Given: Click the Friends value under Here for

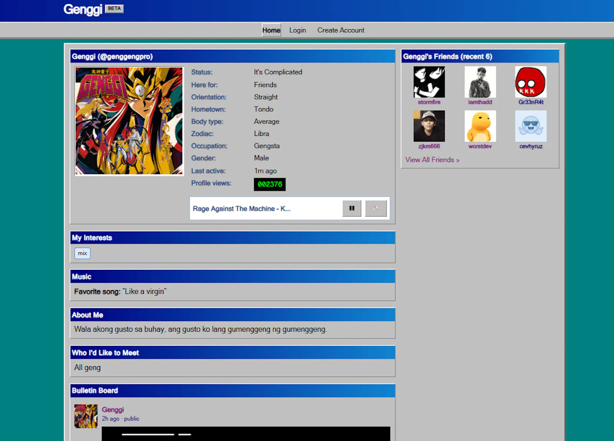Looking at the screenshot, I should tap(265, 85).
